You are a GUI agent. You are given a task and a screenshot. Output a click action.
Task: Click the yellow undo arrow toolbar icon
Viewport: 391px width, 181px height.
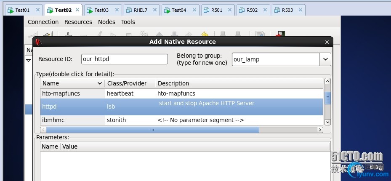[205, 34]
